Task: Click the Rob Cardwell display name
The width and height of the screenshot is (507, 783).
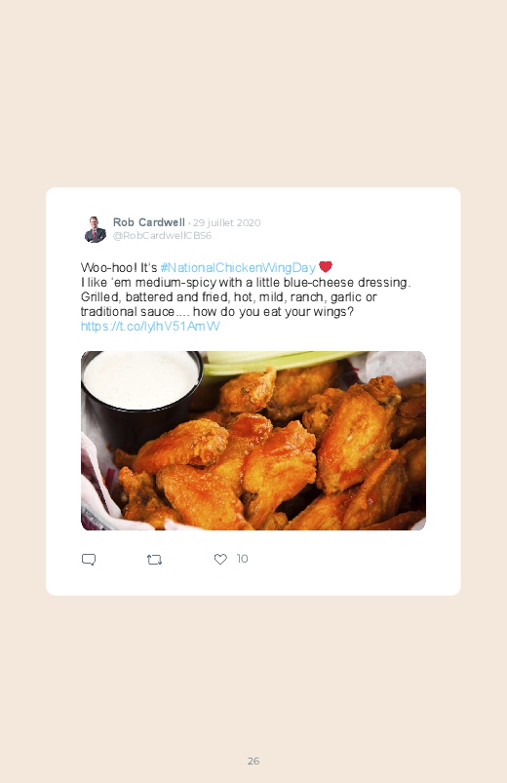Action: click(149, 222)
